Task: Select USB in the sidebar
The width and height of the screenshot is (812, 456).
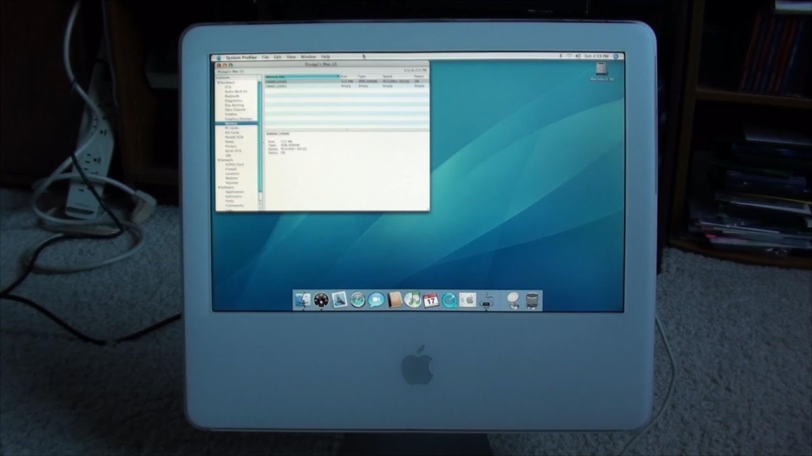Action: [x=228, y=155]
